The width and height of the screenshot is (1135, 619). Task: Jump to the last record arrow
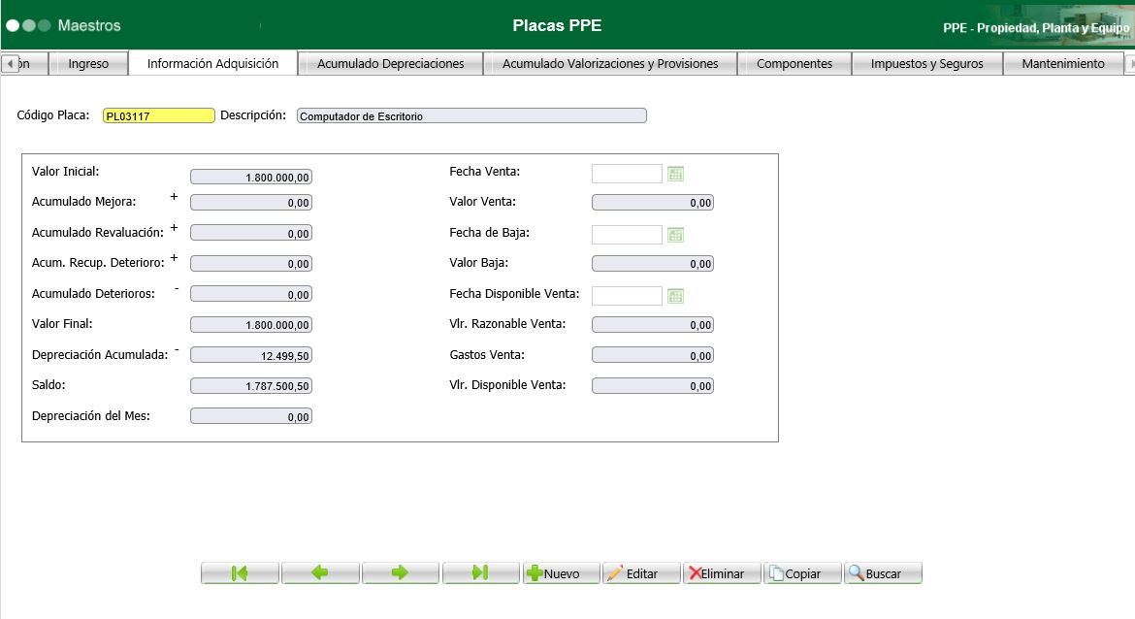point(480,573)
